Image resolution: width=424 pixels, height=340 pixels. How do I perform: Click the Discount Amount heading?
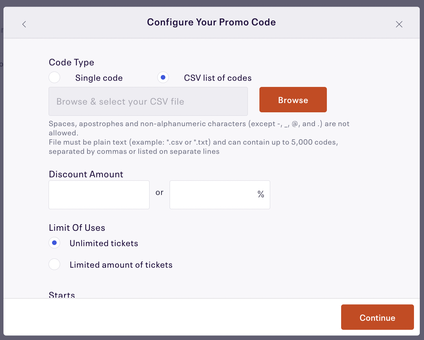coord(86,174)
